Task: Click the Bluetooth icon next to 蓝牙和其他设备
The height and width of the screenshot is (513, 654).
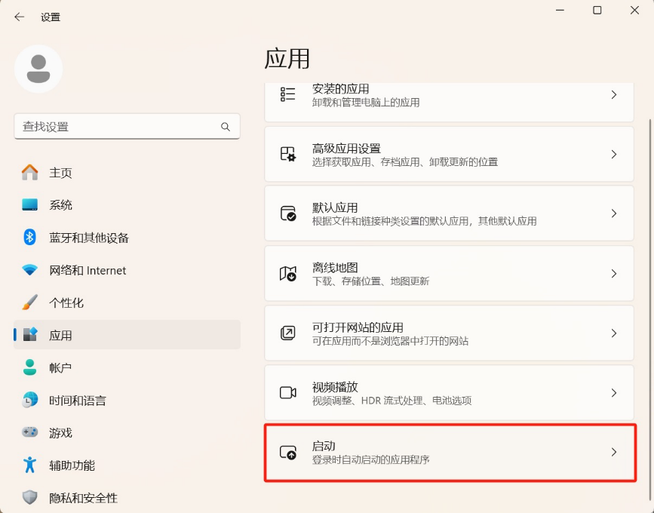Action: tap(29, 236)
